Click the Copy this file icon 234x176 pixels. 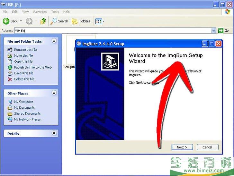(x=10, y=62)
